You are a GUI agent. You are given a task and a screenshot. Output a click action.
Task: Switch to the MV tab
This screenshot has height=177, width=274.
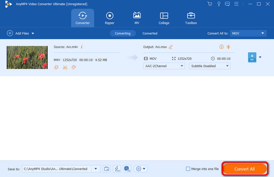pyautogui.click(x=137, y=18)
